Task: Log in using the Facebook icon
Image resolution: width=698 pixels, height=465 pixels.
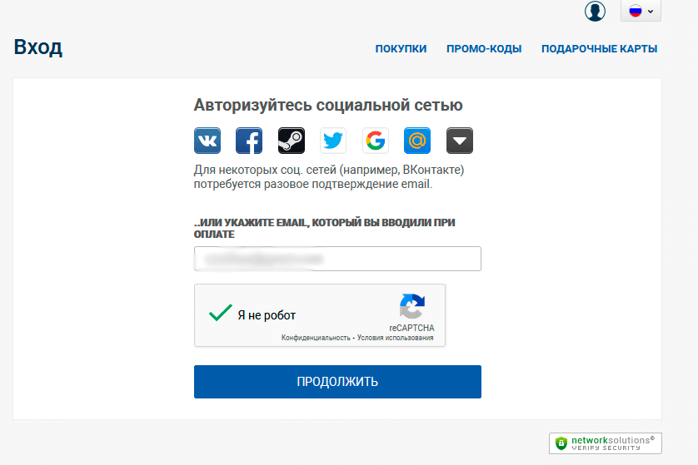Action: coord(249,141)
